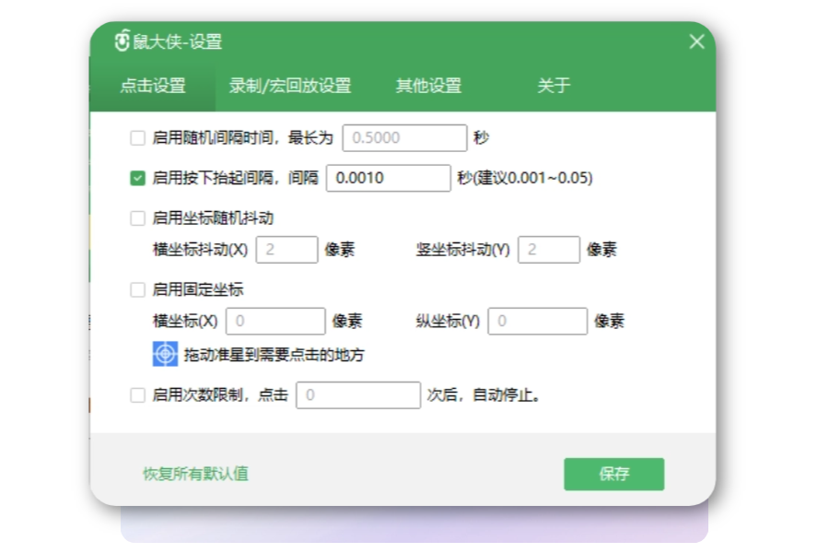Focus the 横坐标(X) fixed coordinate field

(275, 322)
